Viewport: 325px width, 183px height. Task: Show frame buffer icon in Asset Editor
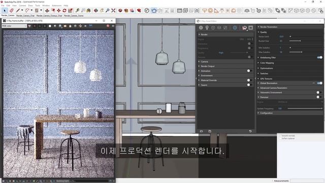[250, 27]
